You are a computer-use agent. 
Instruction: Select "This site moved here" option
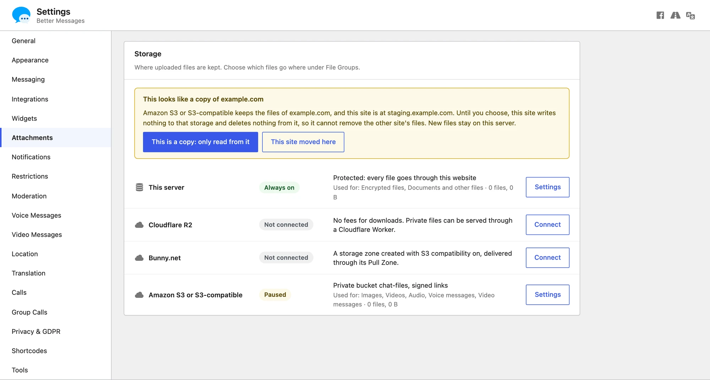pyautogui.click(x=303, y=142)
